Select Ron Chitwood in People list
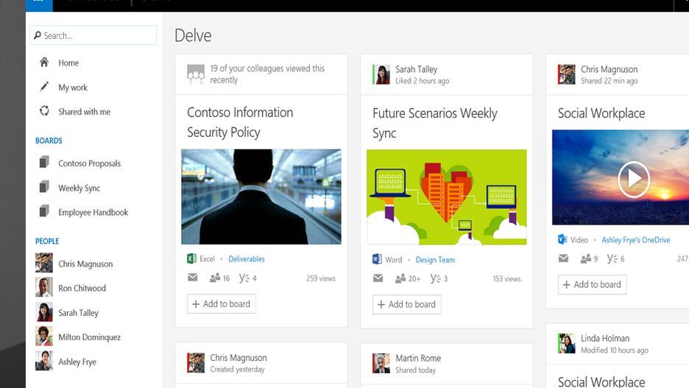This screenshot has height=388, width=689. click(82, 288)
